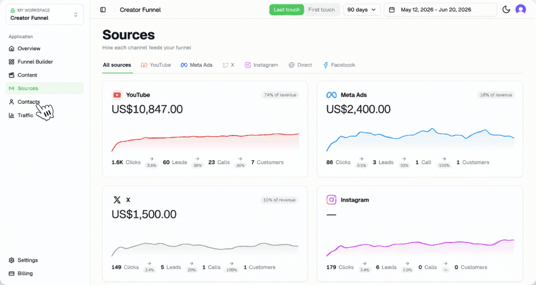Image resolution: width=536 pixels, height=285 pixels.
Task: Click X logo in X card
Action: point(117,199)
